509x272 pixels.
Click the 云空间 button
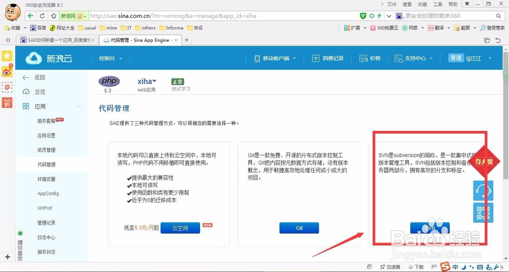click(x=180, y=228)
